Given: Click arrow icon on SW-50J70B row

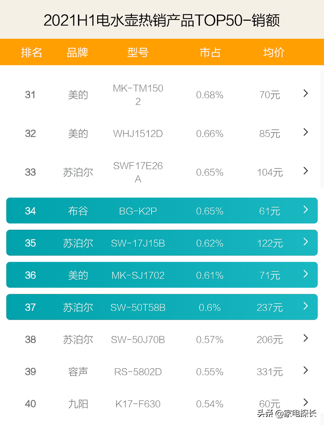Looking at the screenshot, I should (x=306, y=338).
